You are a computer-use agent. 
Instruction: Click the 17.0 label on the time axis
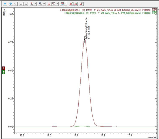49,135
